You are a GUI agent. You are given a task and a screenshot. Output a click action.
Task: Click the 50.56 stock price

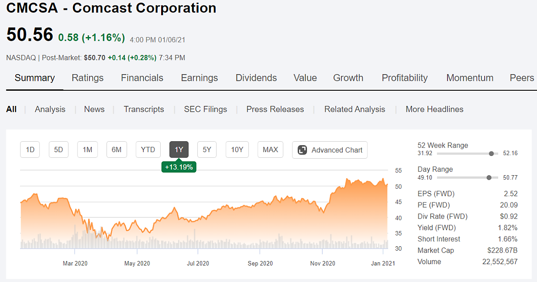[30, 35]
